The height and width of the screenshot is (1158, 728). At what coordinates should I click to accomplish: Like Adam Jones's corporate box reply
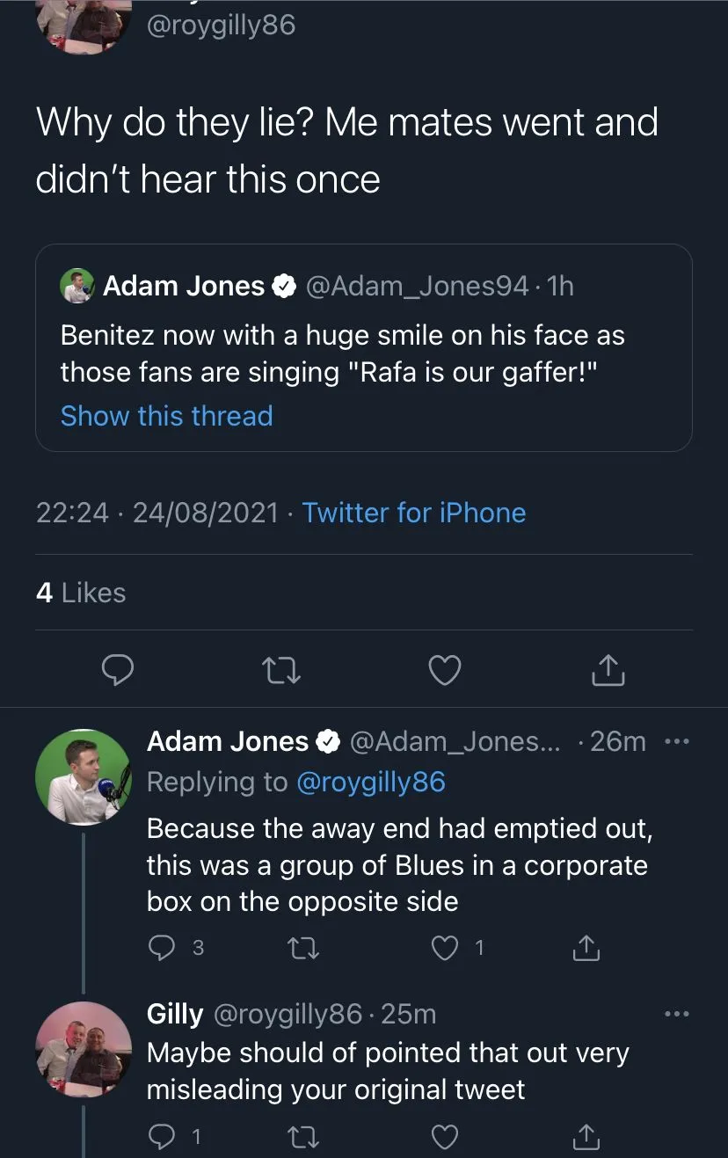pyautogui.click(x=446, y=947)
